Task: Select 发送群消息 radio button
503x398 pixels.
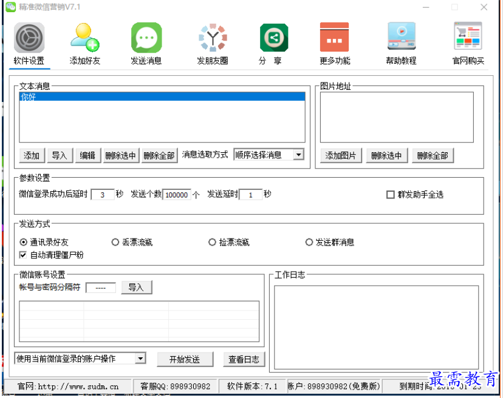Action: pos(309,242)
